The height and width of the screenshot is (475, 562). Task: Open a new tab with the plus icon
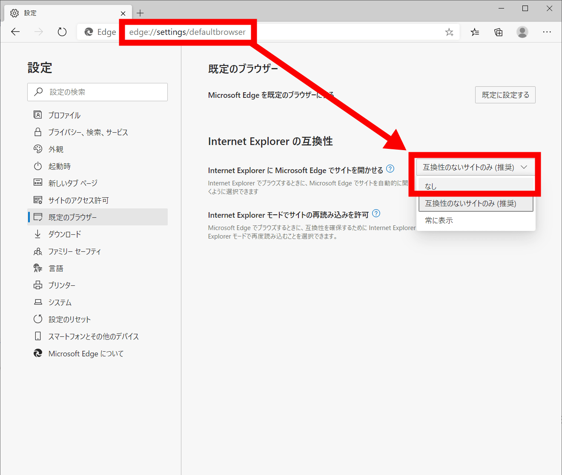pos(140,13)
